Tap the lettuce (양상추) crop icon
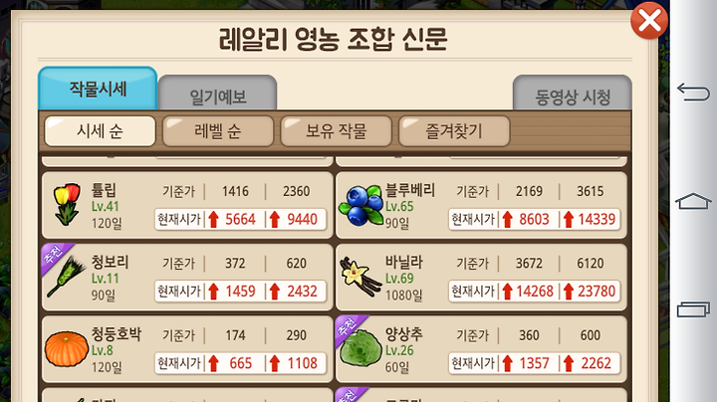 coord(361,348)
